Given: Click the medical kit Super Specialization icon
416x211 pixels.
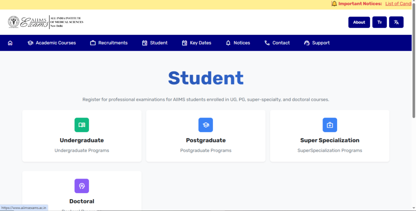Looking at the screenshot, I should pyautogui.click(x=330, y=125).
